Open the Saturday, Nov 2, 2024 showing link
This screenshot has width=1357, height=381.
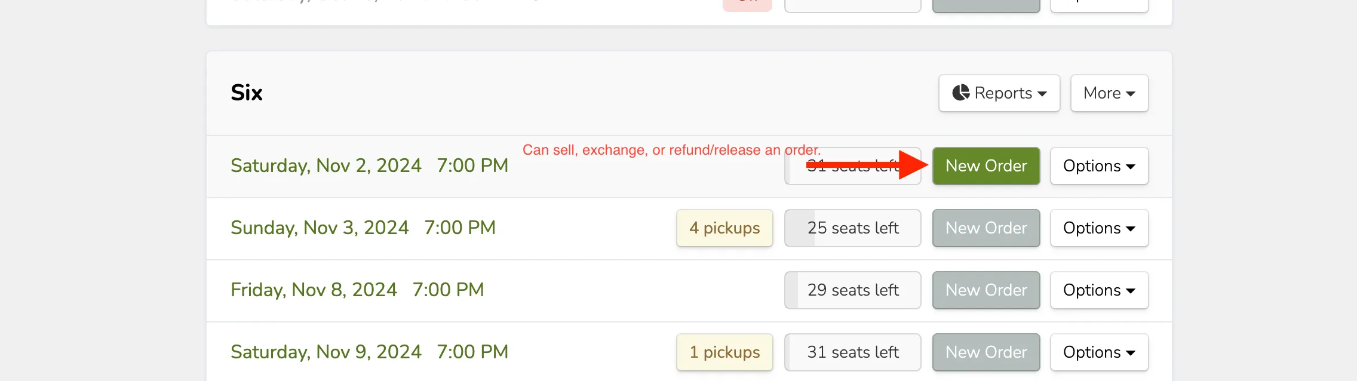(369, 166)
